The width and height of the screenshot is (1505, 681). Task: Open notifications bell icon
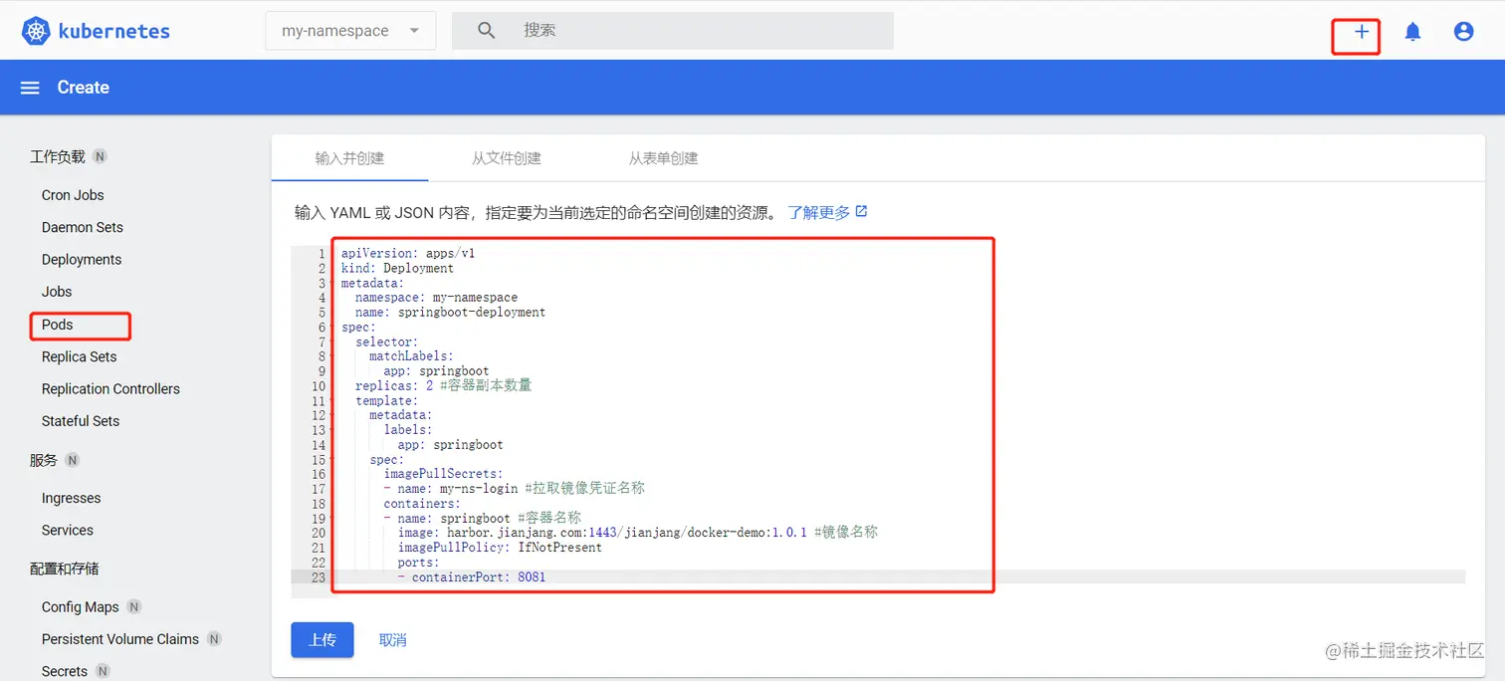click(1412, 32)
